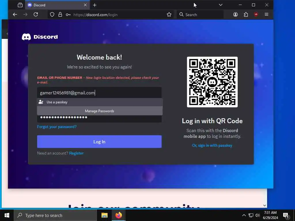Maximize the Firefox window
This screenshot has height=221, width=295.
pos(254,5)
